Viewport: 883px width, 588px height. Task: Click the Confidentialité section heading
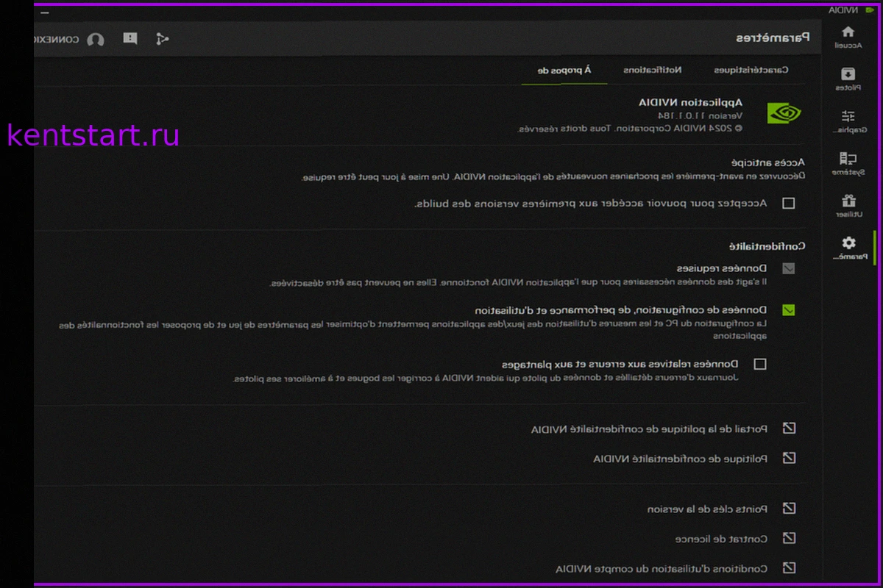coord(767,246)
